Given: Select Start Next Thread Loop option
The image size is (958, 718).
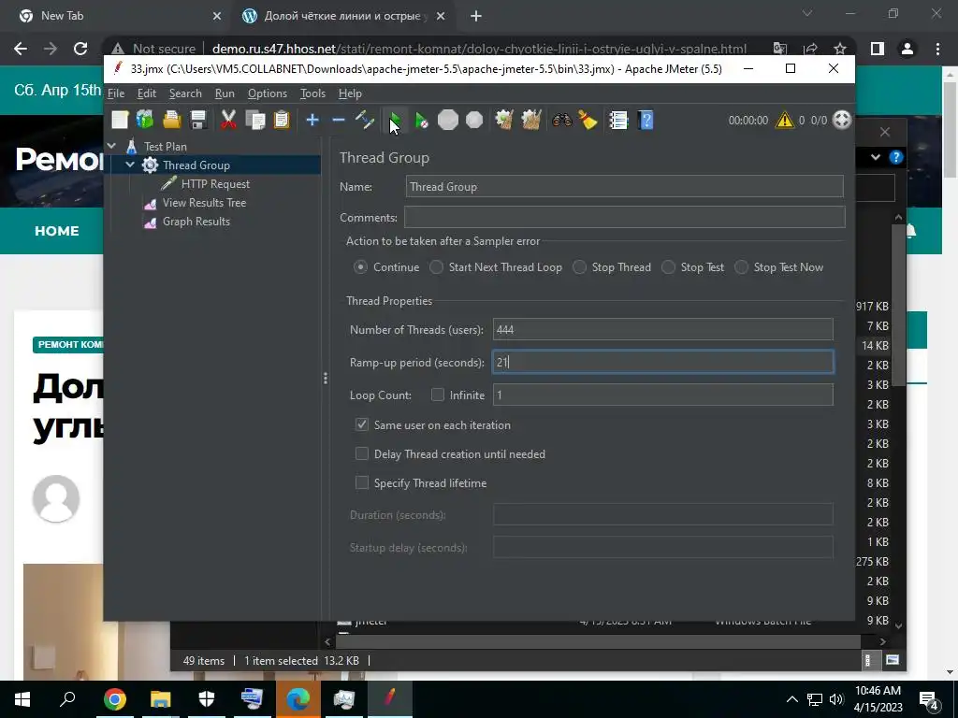Looking at the screenshot, I should pos(436,267).
